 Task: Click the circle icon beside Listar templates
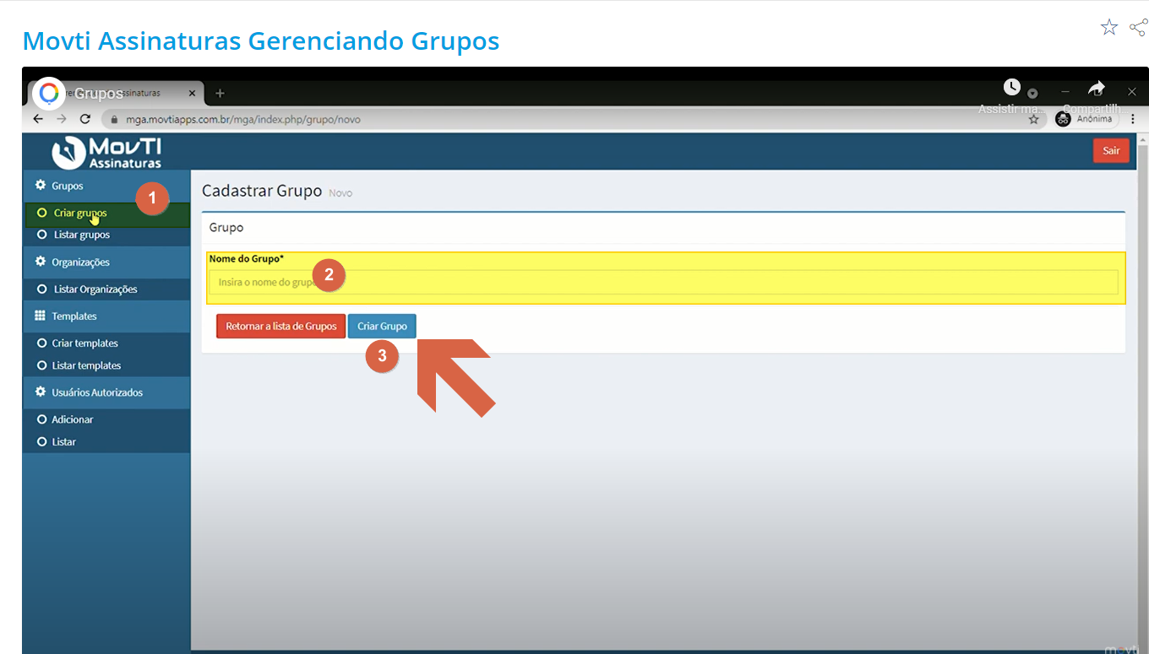click(x=41, y=365)
